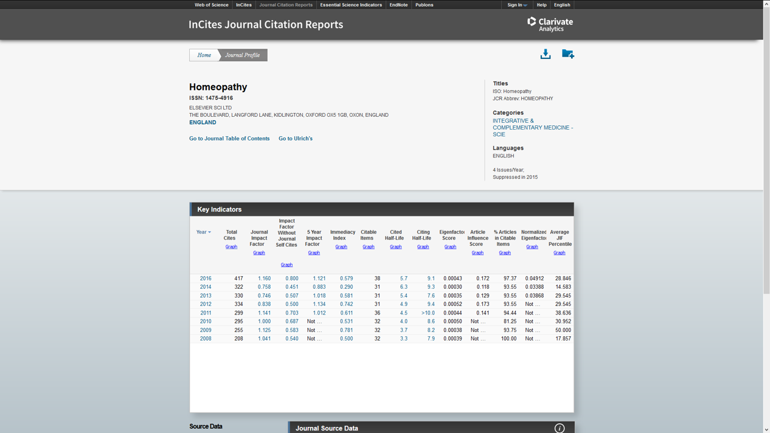Viewport: 770px width, 433px height.
Task: Click the scrollbar up arrow
Action: click(x=766, y=4)
